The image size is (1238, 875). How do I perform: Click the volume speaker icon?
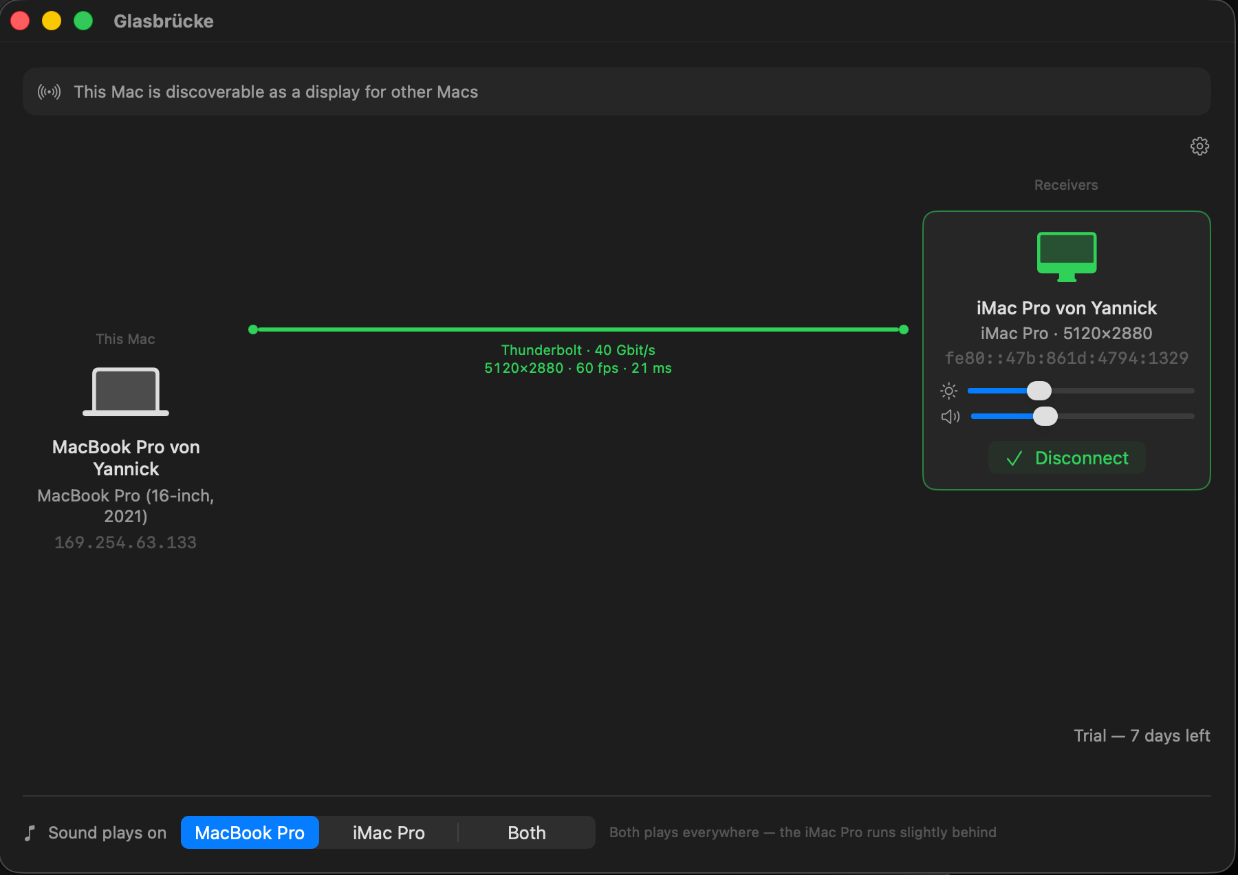tap(951, 416)
